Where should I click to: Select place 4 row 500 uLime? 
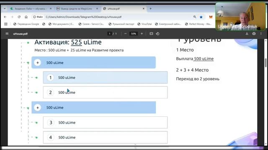point(105,137)
